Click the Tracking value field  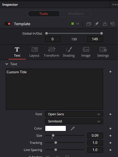tap(95, 143)
